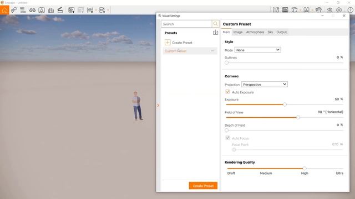Open the BIM info list icon
355x199 pixels.
(x=23, y=10)
